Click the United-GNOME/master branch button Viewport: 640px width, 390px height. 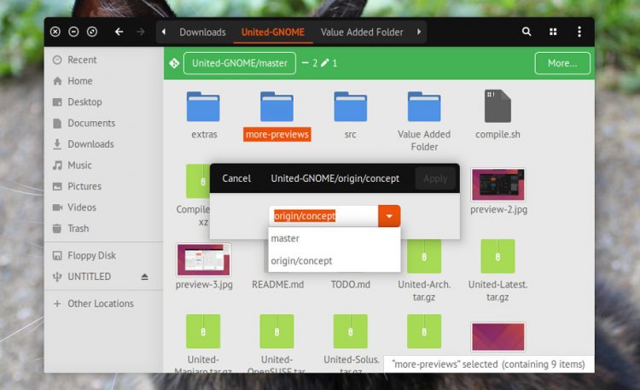click(x=240, y=63)
